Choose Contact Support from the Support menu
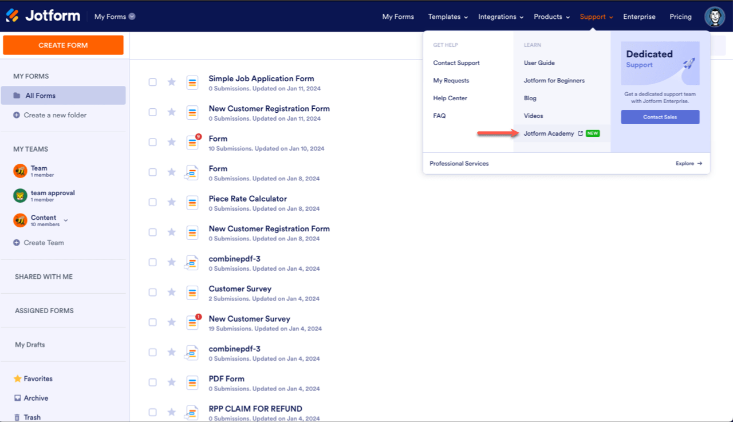The image size is (733, 422). pos(456,63)
